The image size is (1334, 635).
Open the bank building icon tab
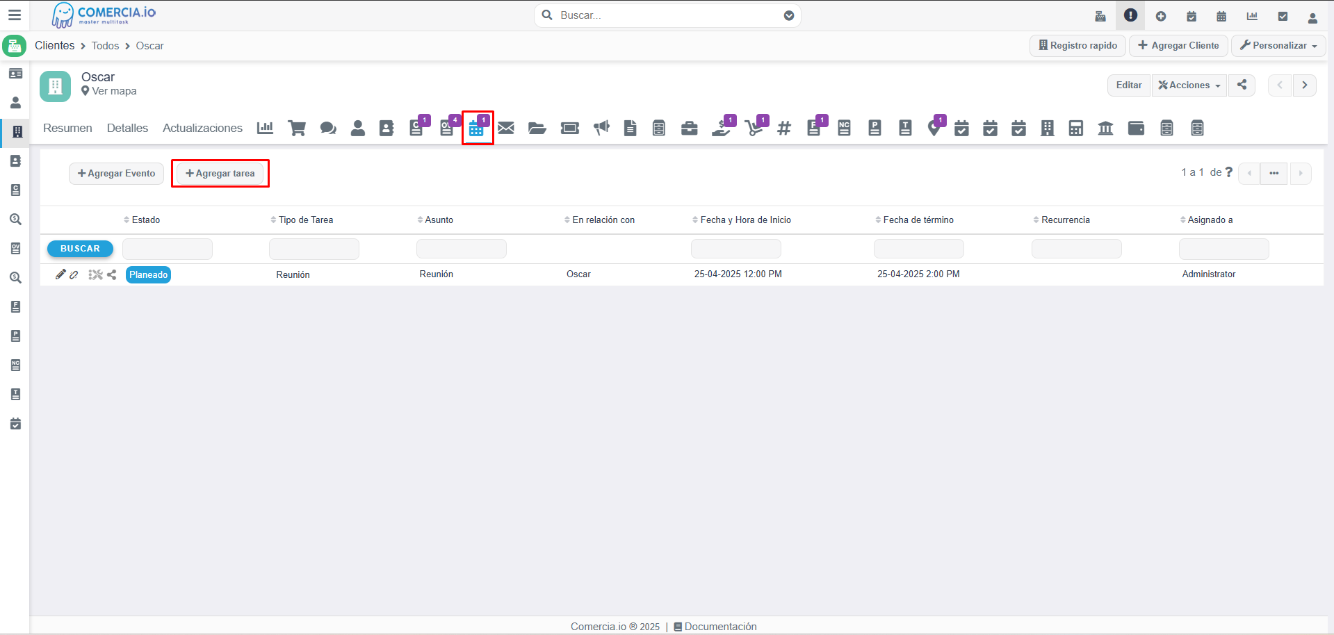[x=1105, y=129]
